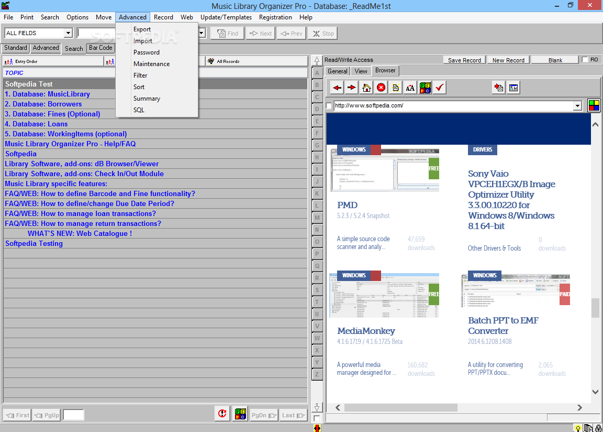
Task: Click the new page sparkle icon
Action: pos(396,88)
